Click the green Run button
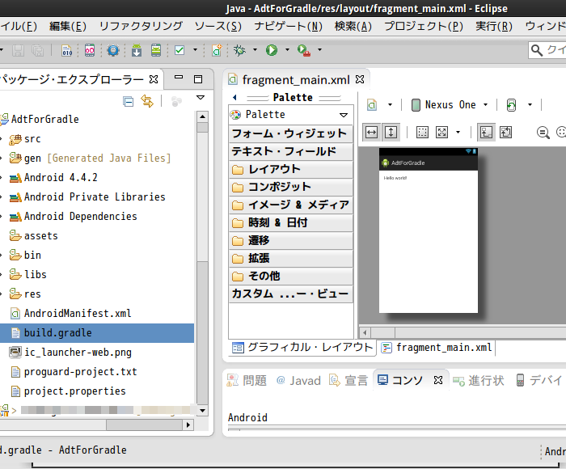 [x=272, y=50]
